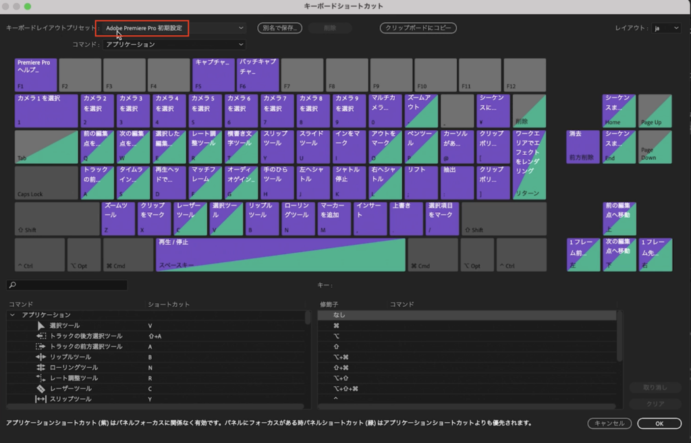Select the リターン key labeled ワークエリアでエフェクトをレンダリング
The height and width of the screenshot is (443, 691).
530,165
